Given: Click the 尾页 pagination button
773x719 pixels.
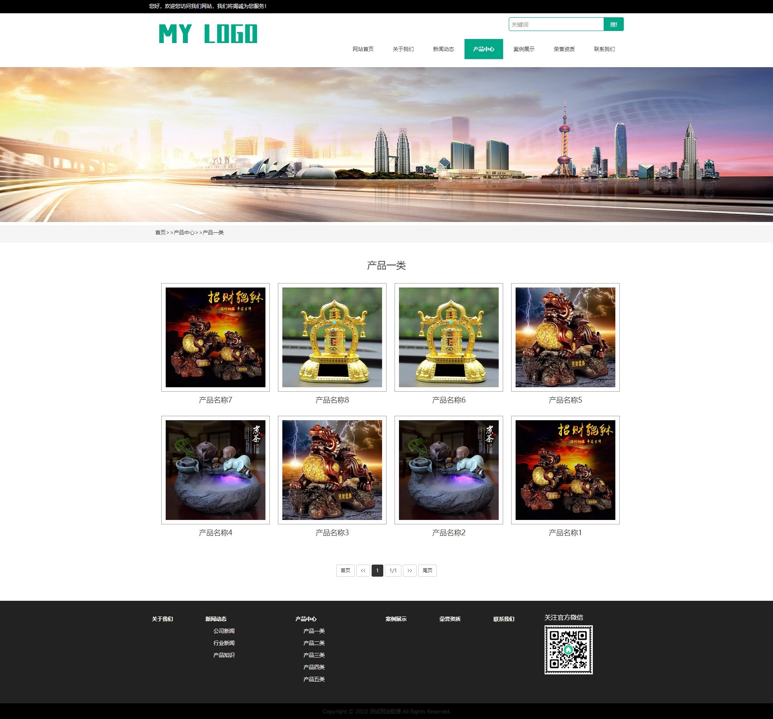Looking at the screenshot, I should point(427,570).
